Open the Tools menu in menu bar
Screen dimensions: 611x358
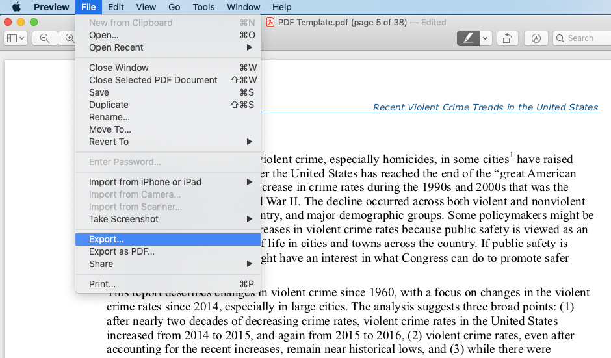[203, 7]
